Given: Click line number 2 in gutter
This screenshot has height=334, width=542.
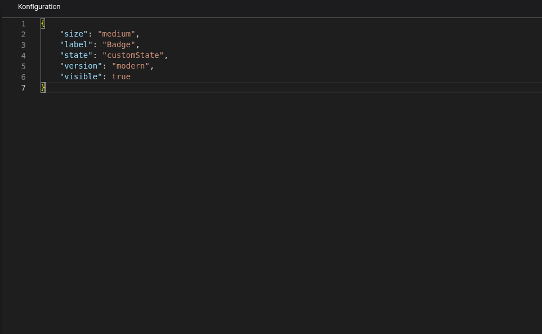Looking at the screenshot, I should (x=23, y=34).
